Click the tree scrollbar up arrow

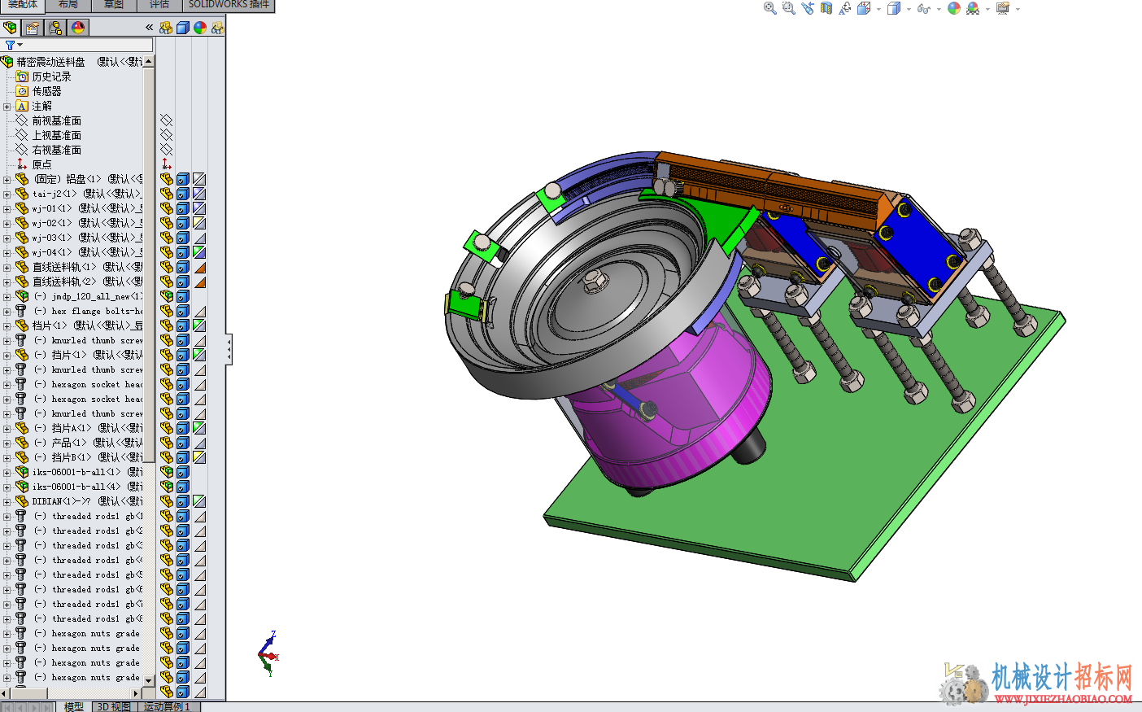149,61
